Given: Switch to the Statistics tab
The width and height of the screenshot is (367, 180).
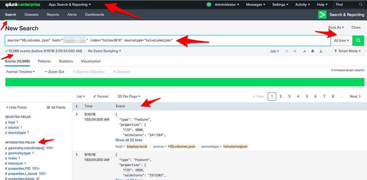Looking at the screenshot, I should [66, 61].
